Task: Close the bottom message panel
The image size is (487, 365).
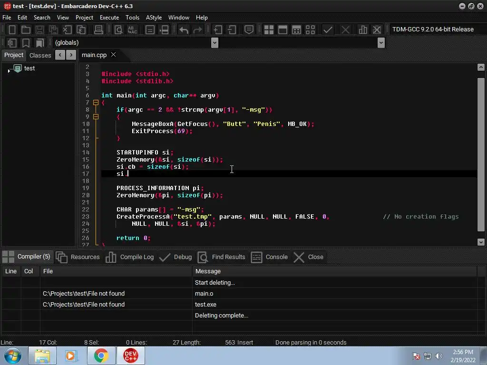Action: 308,257
